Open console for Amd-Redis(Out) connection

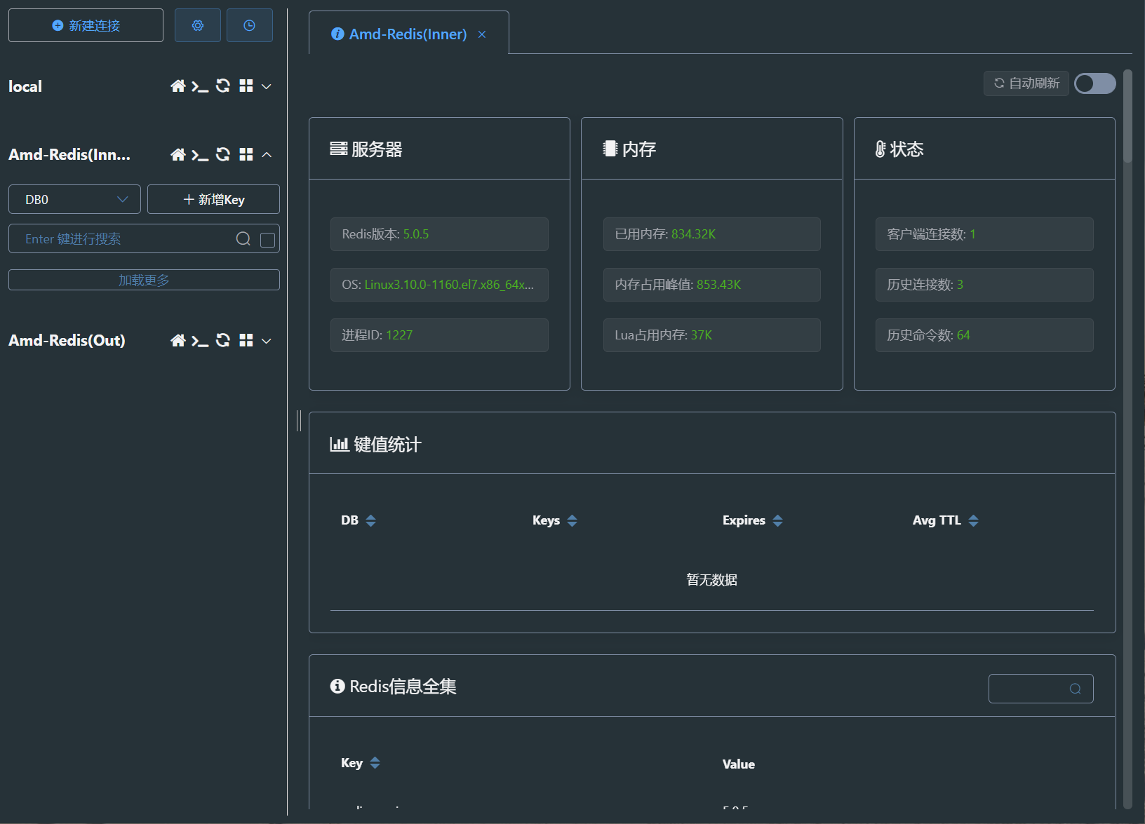click(200, 340)
